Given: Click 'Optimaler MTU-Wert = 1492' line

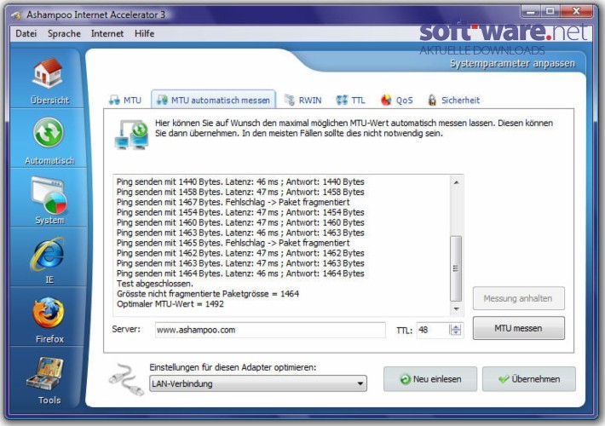Looking at the screenshot, I should [x=170, y=304].
